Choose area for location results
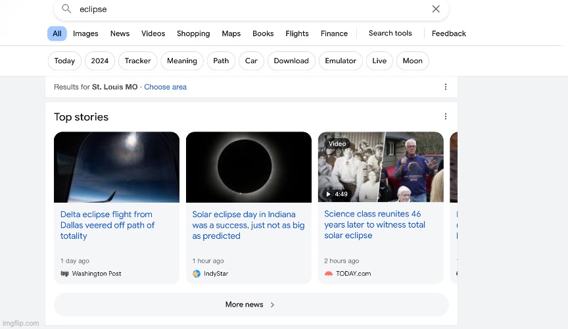This screenshot has height=329, width=568. coord(165,87)
